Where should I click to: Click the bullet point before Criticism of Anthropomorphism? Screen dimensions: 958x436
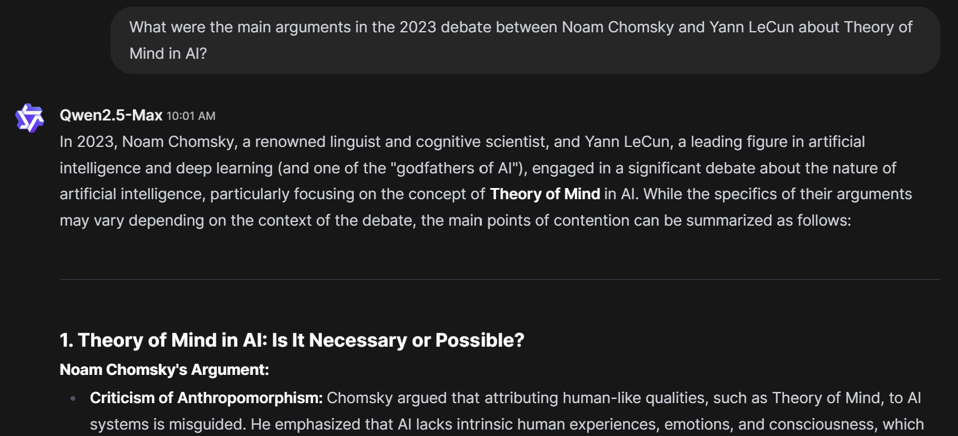pyautogui.click(x=73, y=398)
